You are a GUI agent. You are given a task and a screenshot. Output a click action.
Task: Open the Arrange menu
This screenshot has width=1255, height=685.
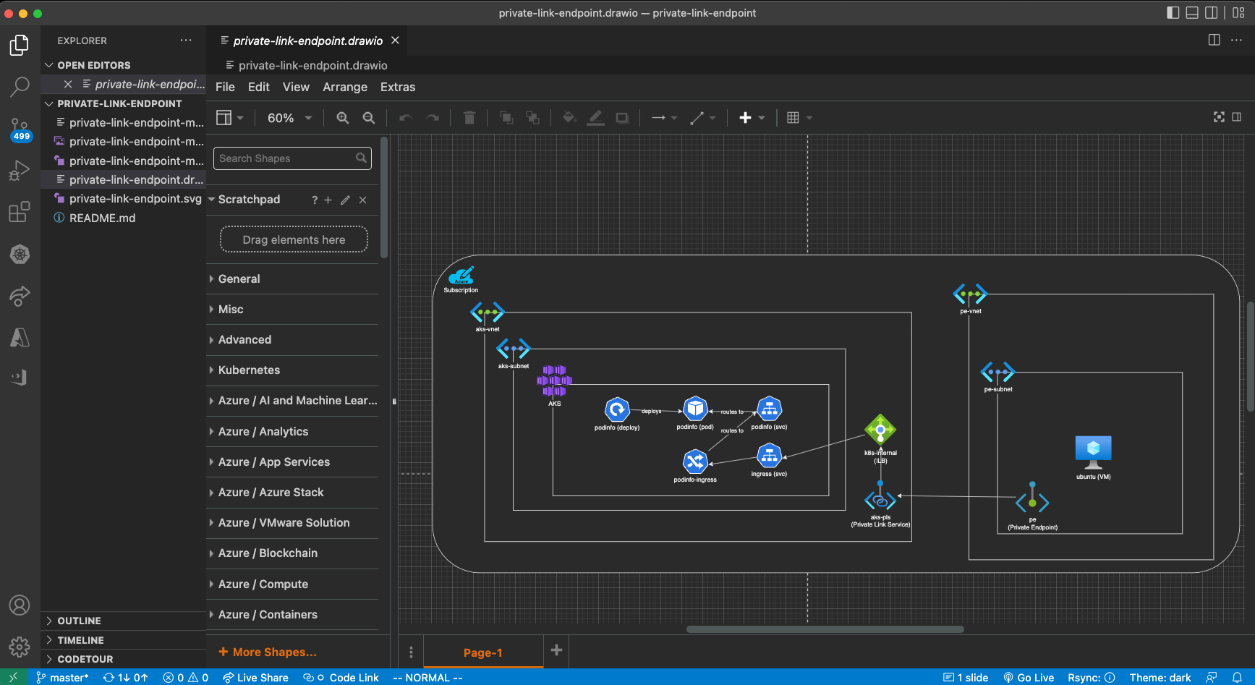[345, 87]
